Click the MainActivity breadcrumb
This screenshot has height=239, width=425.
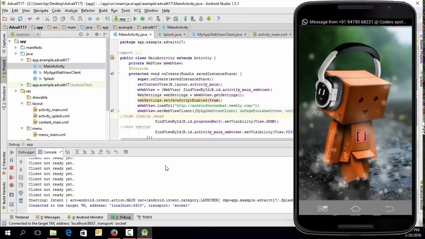pos(175,27)
